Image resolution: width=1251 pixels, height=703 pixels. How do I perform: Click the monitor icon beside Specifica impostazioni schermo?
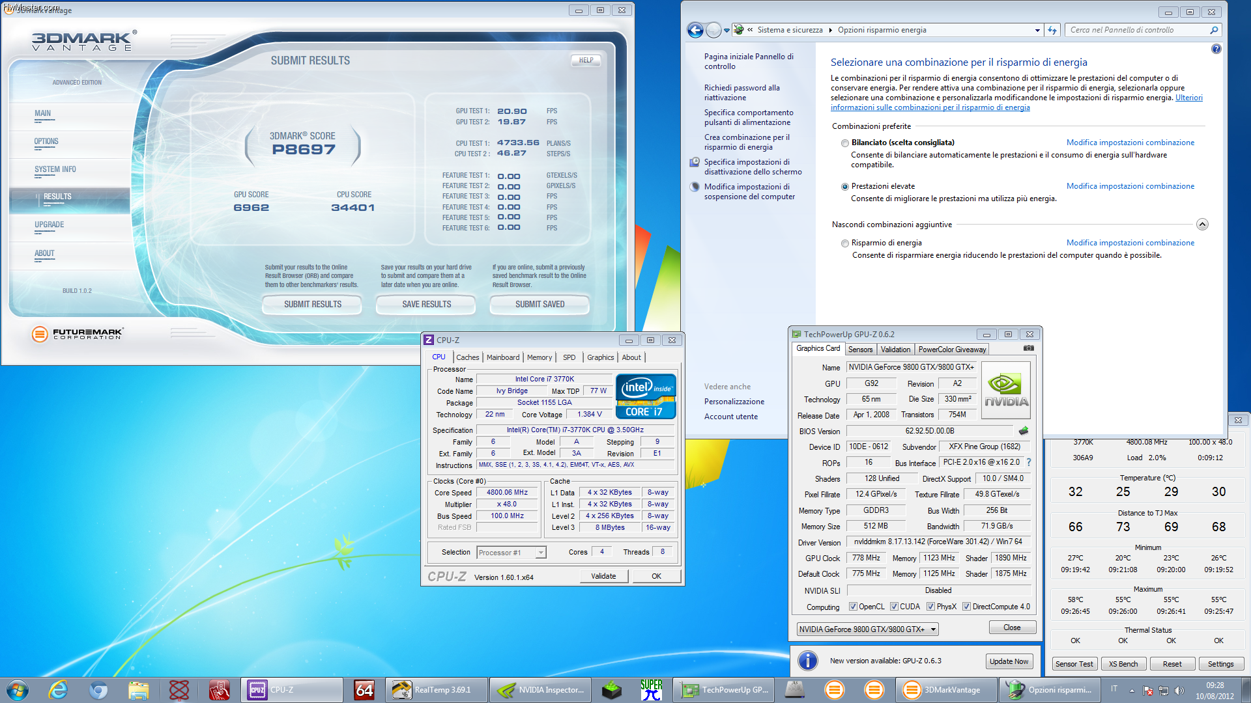coord(695,162)
